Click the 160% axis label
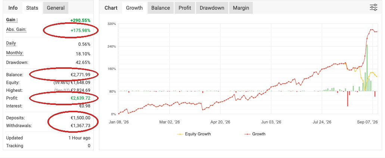Viewport: 385px width, 158px height. [112, 69]
